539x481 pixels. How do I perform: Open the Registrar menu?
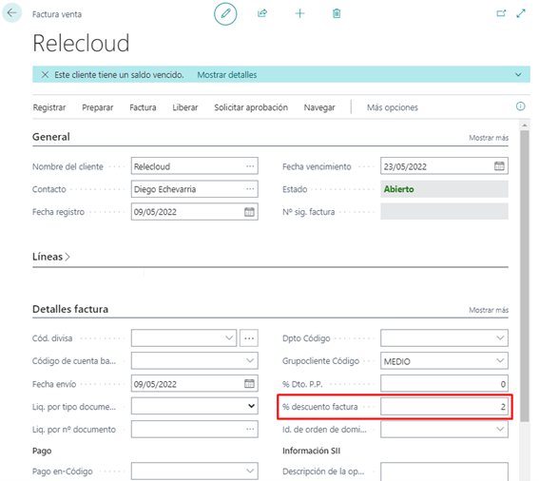click(x=49, y=107)
